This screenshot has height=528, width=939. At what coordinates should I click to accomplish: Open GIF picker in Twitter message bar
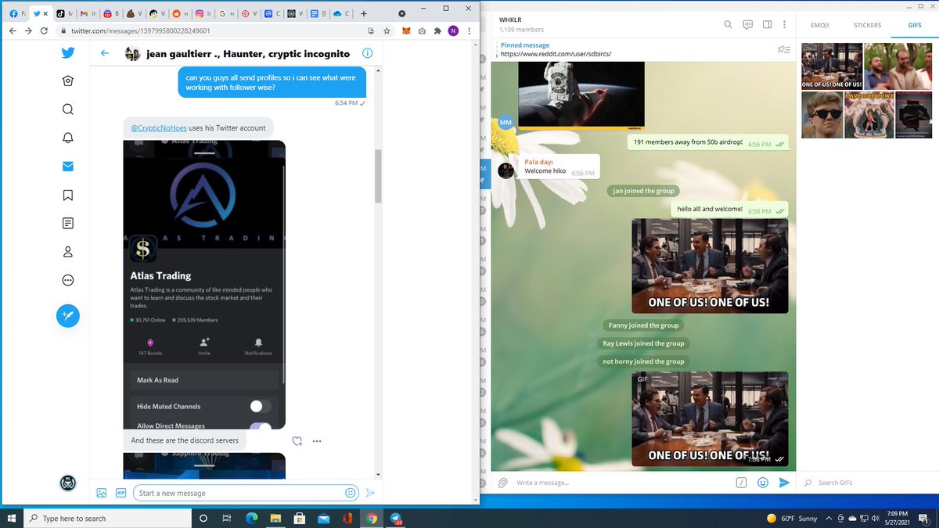[x=121, y=493]
